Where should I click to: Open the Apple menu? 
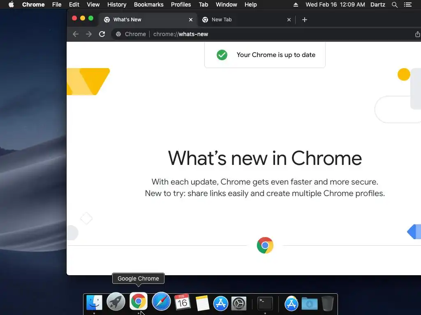tap(11, 5)
